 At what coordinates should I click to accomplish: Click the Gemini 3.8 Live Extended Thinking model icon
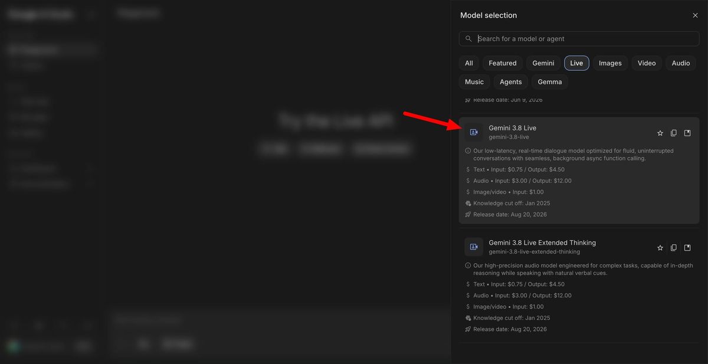tap(474, 247)
